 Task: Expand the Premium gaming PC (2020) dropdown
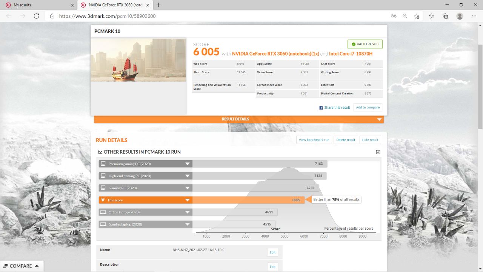pyautogui.click(x=188, y=164)
